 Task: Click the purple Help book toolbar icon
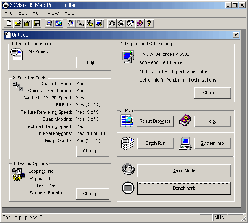point(140,24)
